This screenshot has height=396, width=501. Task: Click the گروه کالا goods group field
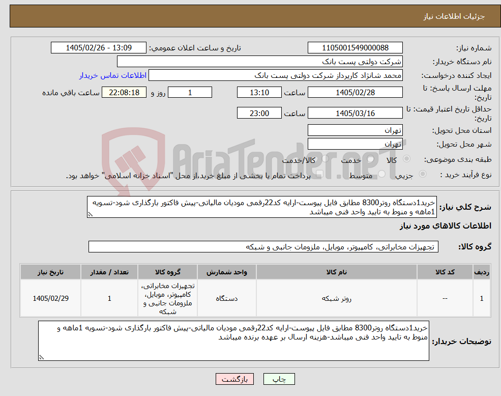tap(263, 247)
